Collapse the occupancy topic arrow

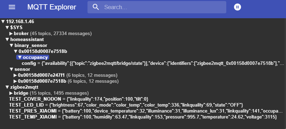(20, 57)
